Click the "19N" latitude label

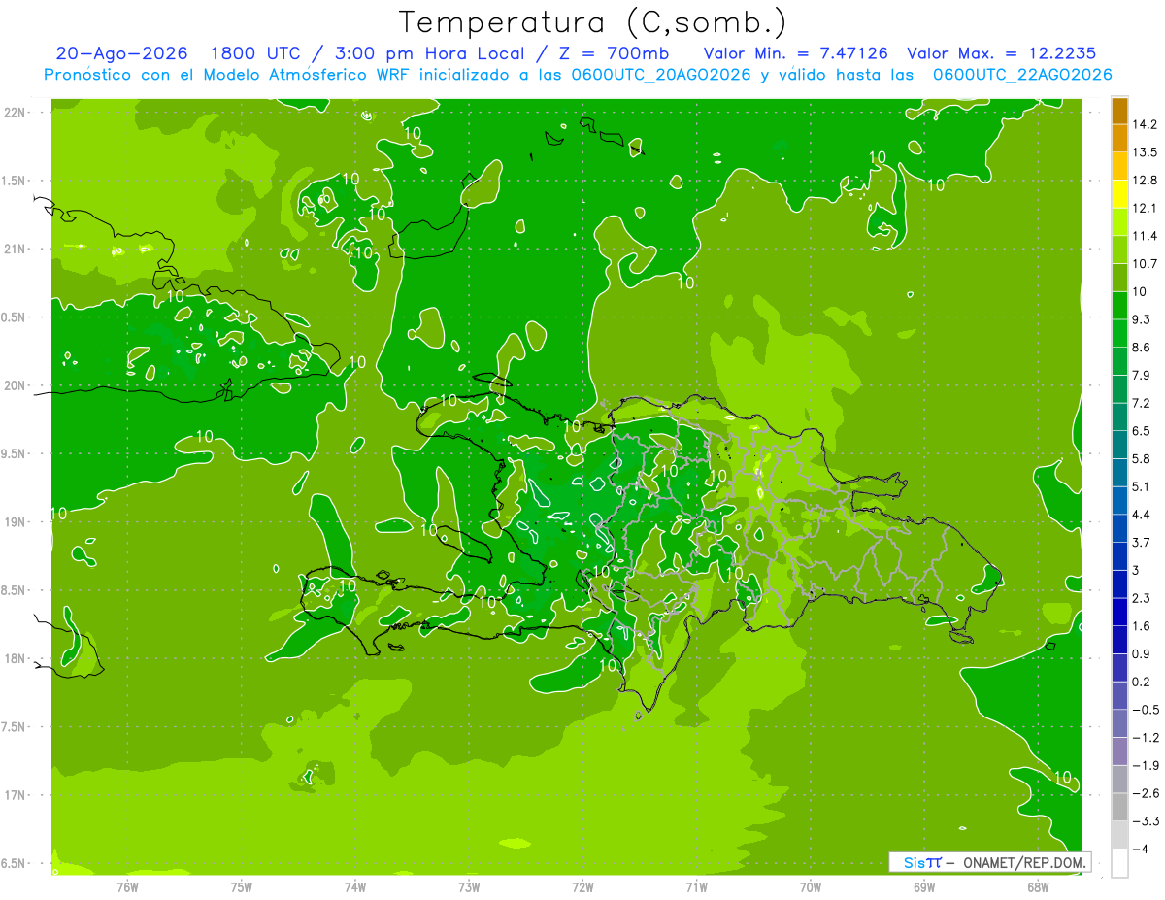16,521
